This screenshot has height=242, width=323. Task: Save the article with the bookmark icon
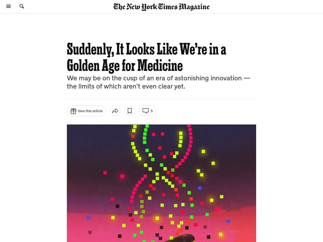130,111
